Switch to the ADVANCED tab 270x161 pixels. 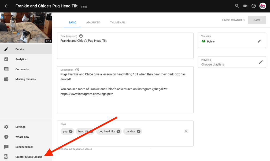[x=93, y=23]
